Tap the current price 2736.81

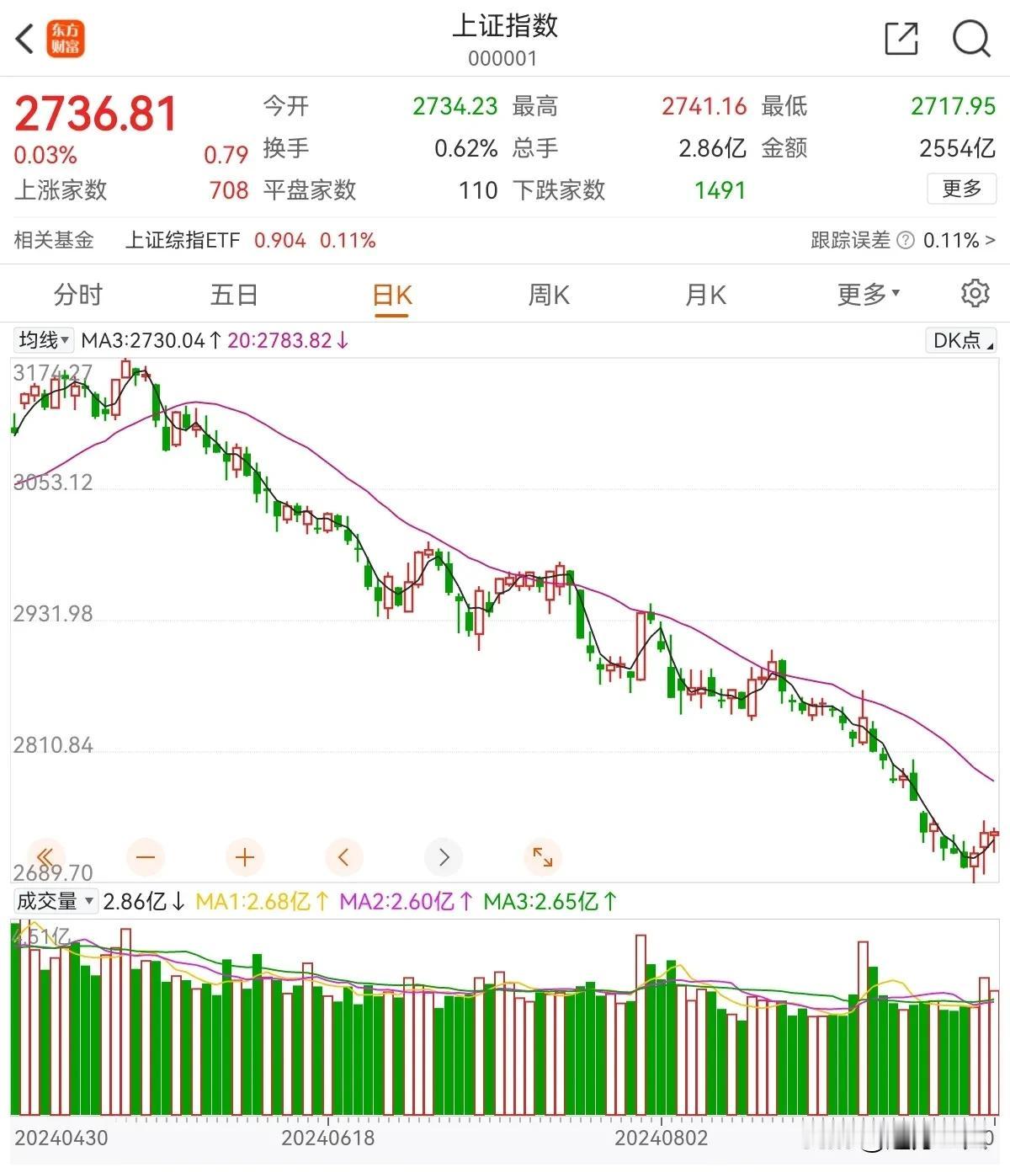tap(96, 114)
